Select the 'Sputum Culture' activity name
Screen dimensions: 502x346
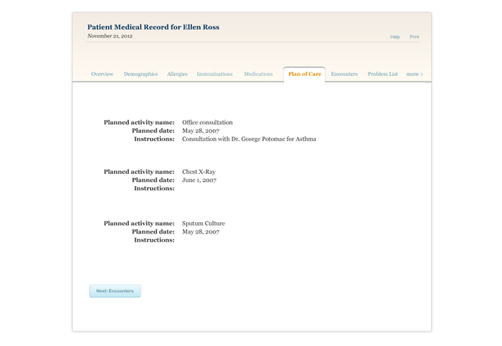203,223
